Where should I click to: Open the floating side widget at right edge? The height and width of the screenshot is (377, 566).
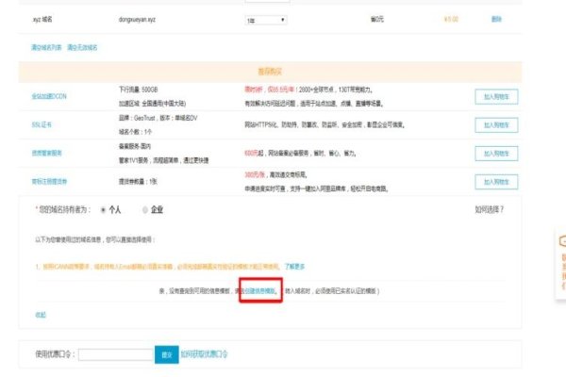tap(561, 263)
